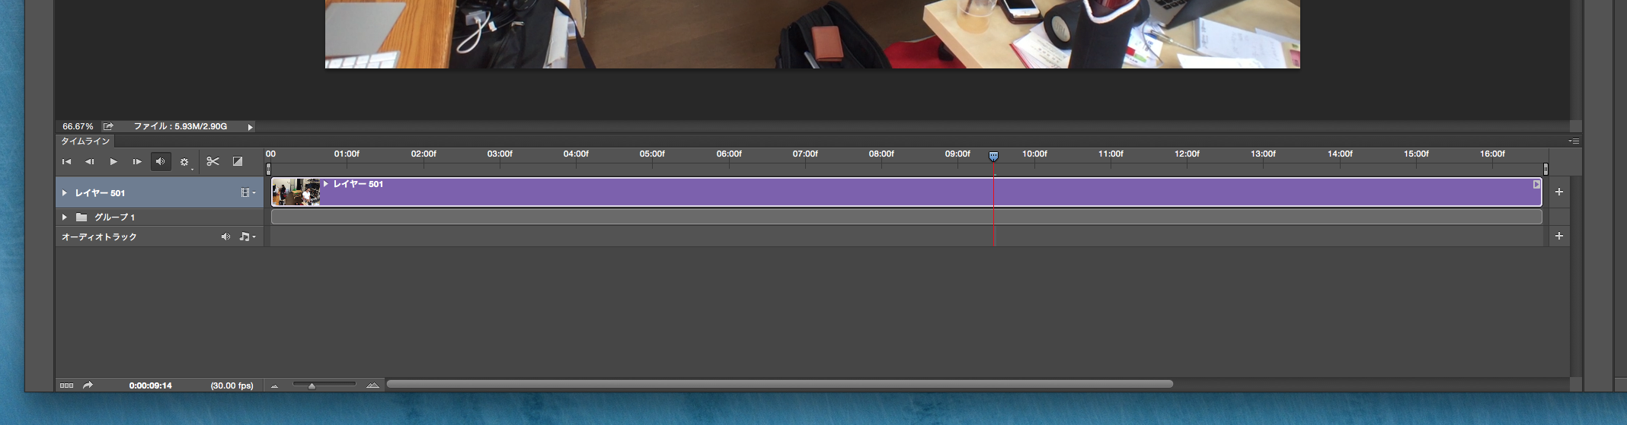
Task: Select the オーディオトラック label
Action: pos(99,237)
